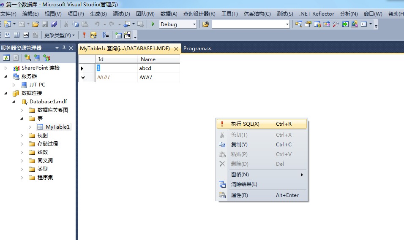Choose 清除结果(L) from context menu
Viewport: 404px width, 240px height.
coord(262,184)
